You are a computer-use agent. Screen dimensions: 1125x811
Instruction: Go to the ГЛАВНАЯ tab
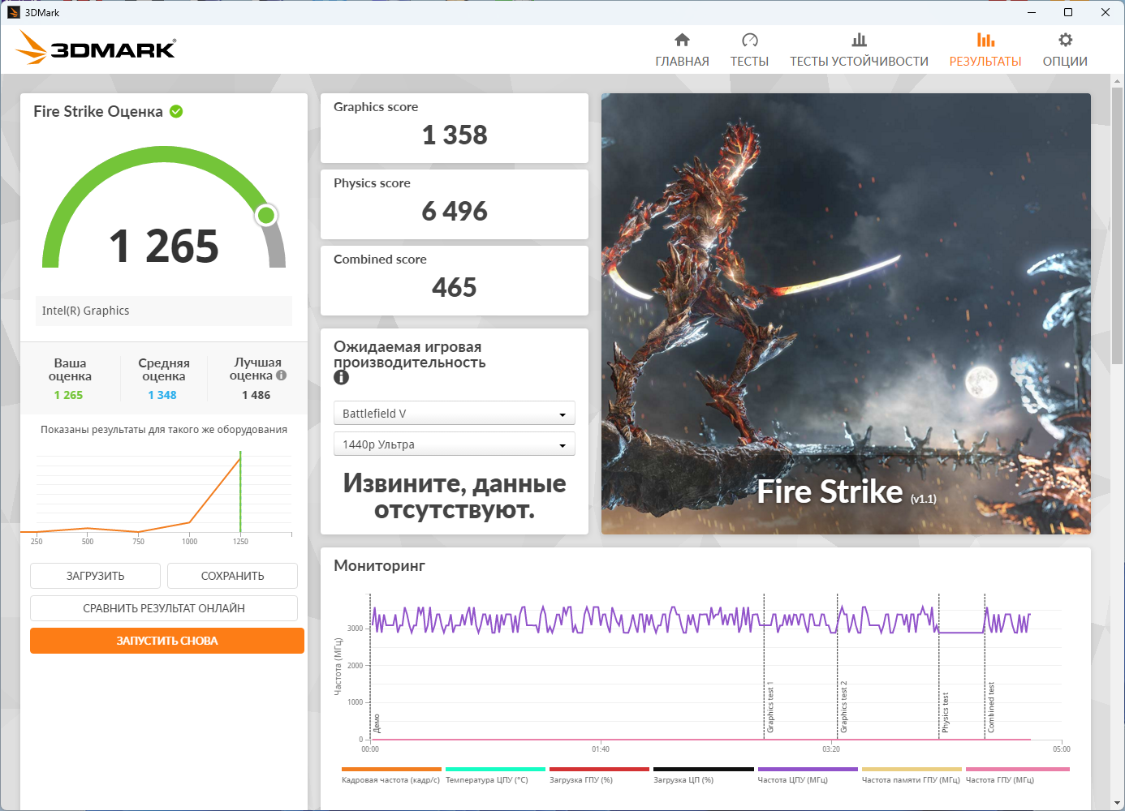click(682, 62)
